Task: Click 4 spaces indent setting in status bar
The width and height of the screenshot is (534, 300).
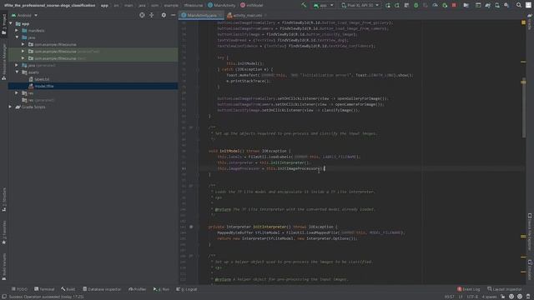Action: (489, 297)
